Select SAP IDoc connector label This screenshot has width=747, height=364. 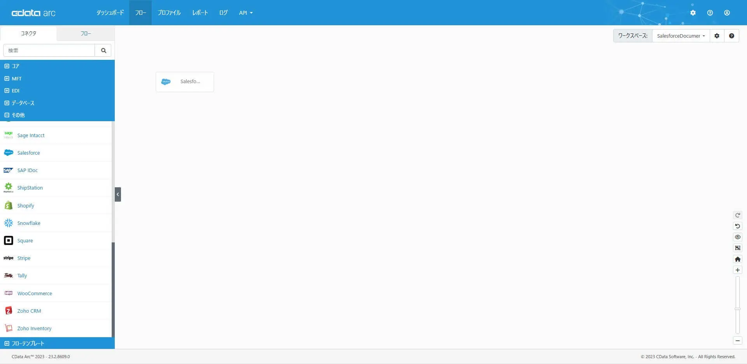pyautogui.click(x=27, y=170)
